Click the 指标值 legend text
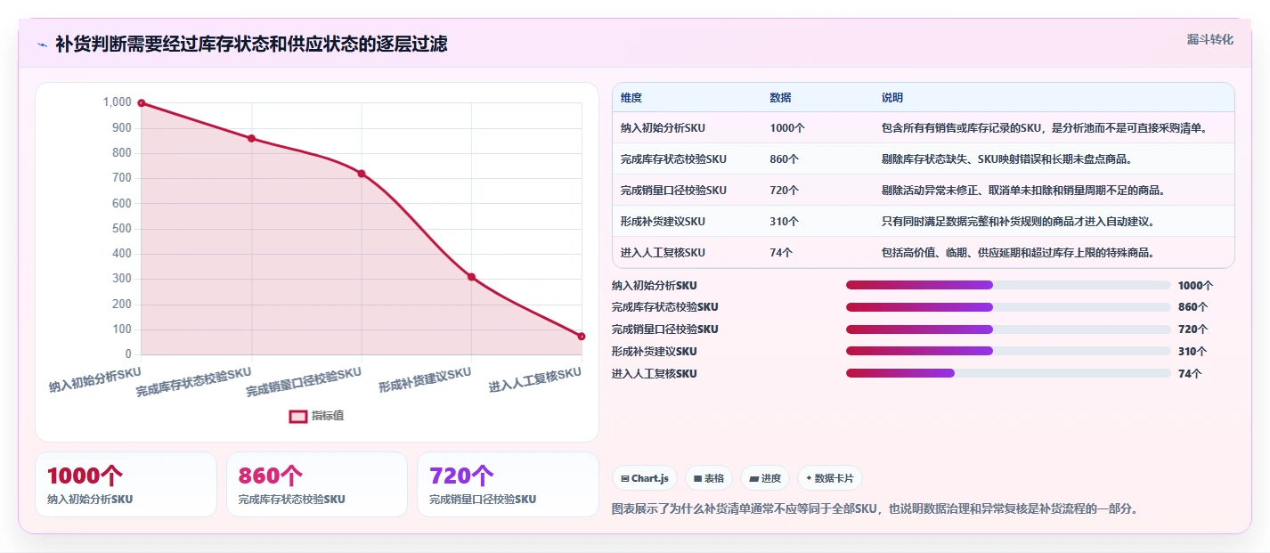 (328, 416)
